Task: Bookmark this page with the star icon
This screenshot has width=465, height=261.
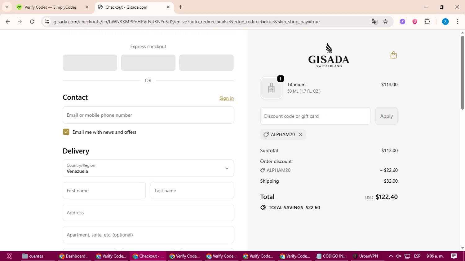Action: click(386, 22)
